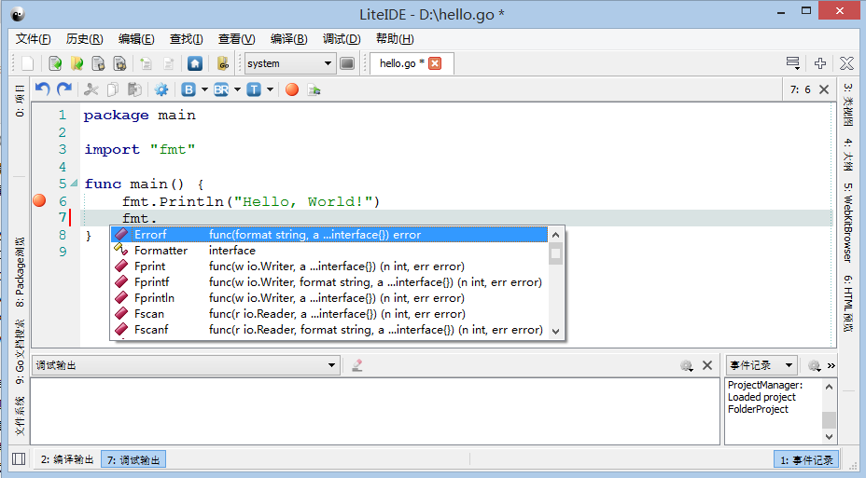Toggle the 8: Package浏览 side panel
The width and height of the screenshot is (866, 478).
(20, 272)
